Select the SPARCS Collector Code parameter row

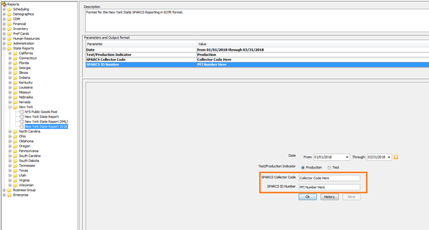pyautogui.click(x=257, y=60)
